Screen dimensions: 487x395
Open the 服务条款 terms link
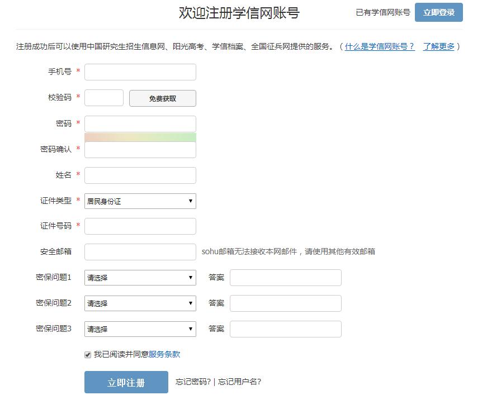pyautogui.click(x=164, y=354)
